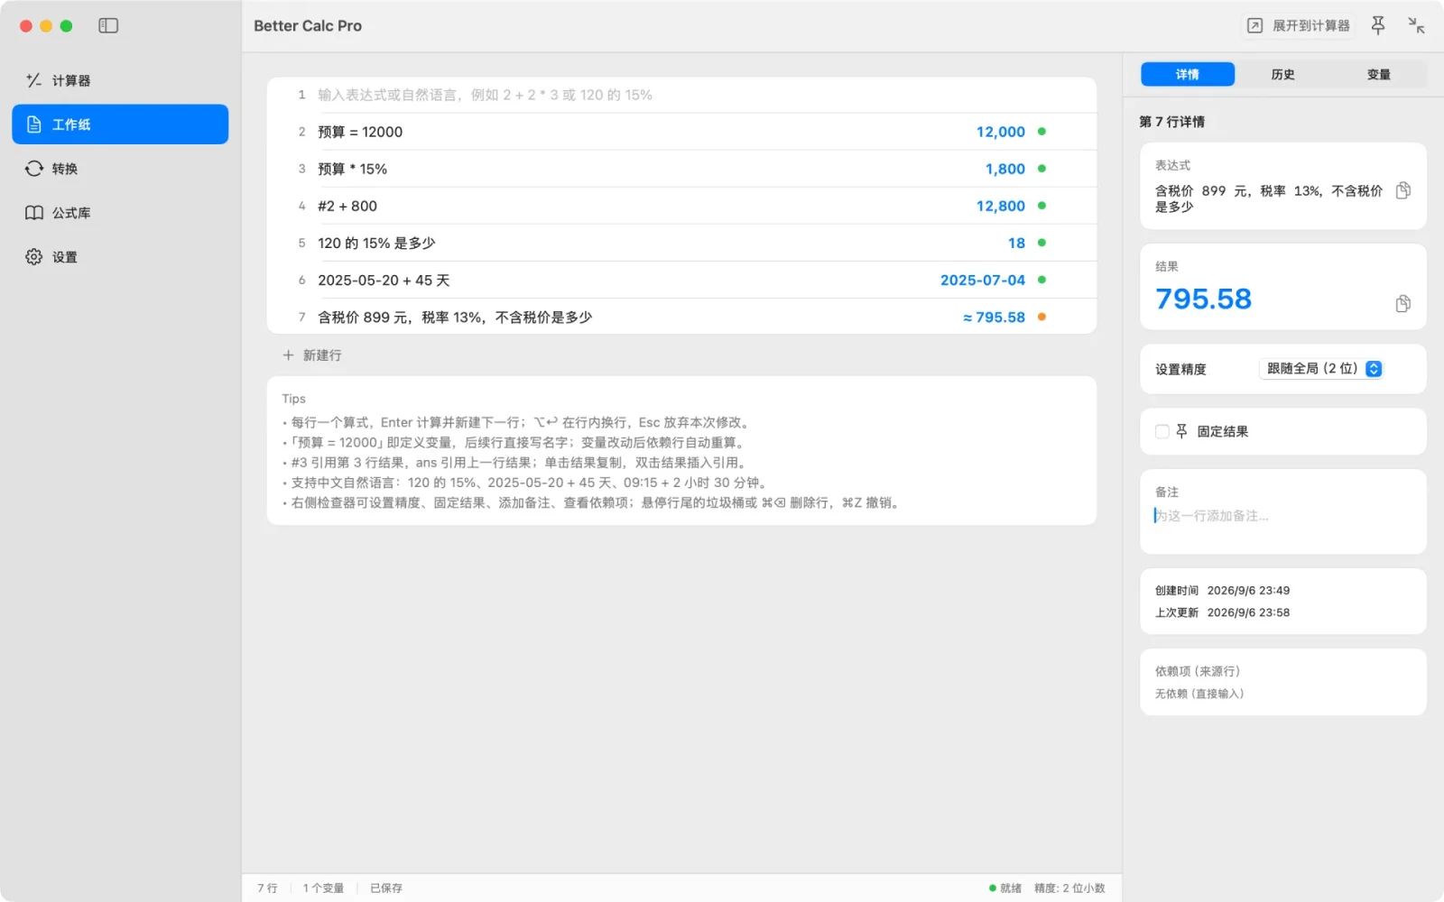Click the '就绪' status indicator

tap(1005, 888)
